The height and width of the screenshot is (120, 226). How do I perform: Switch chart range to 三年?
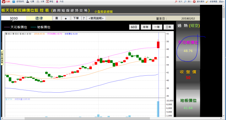[169, 27]
